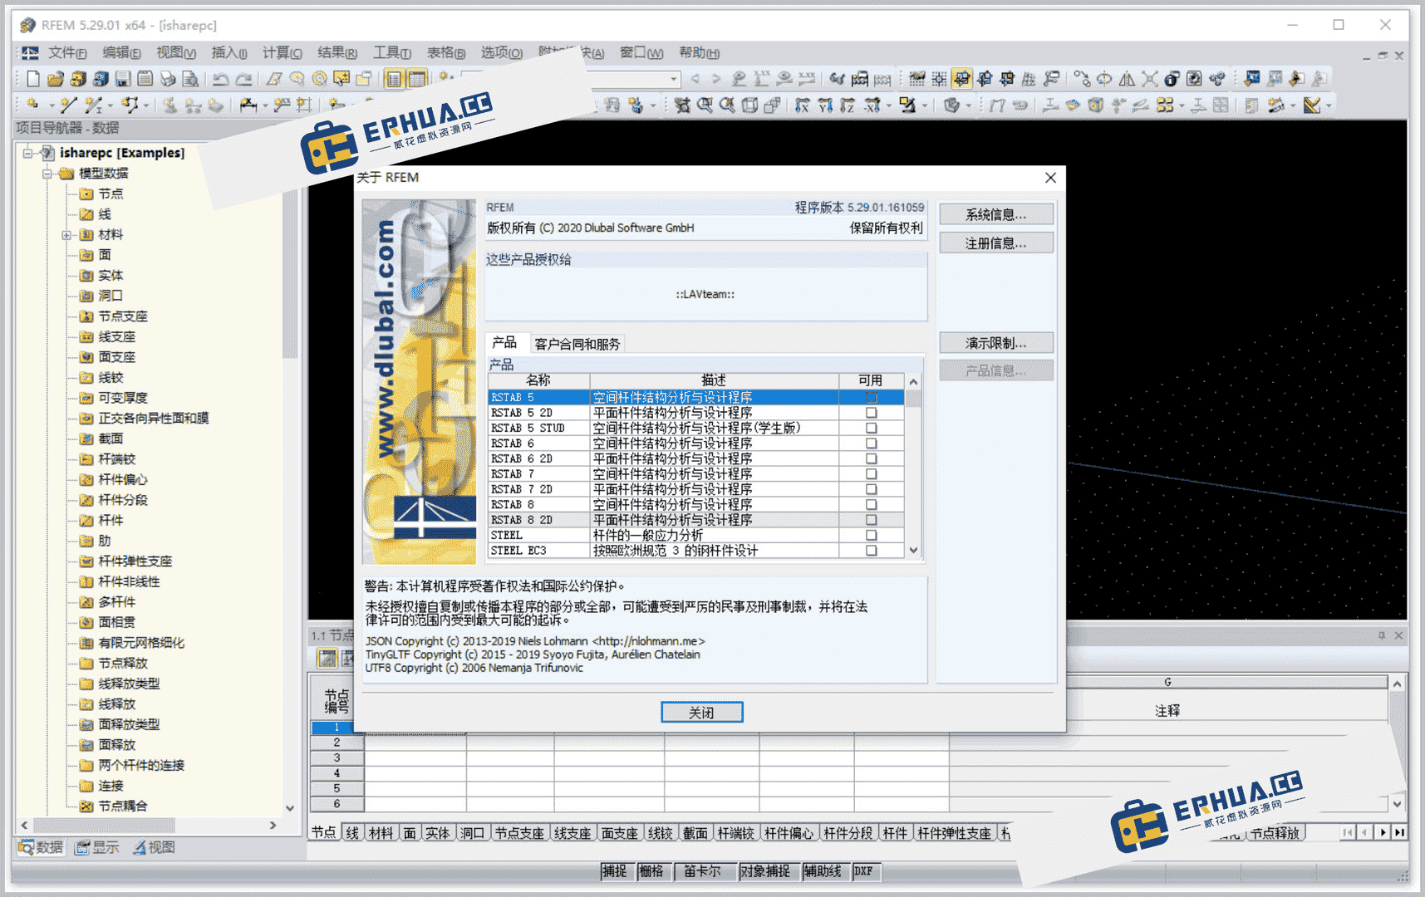Open the 文件 menu
Viewport: 1425px width, 897px height.
(66, 53)
